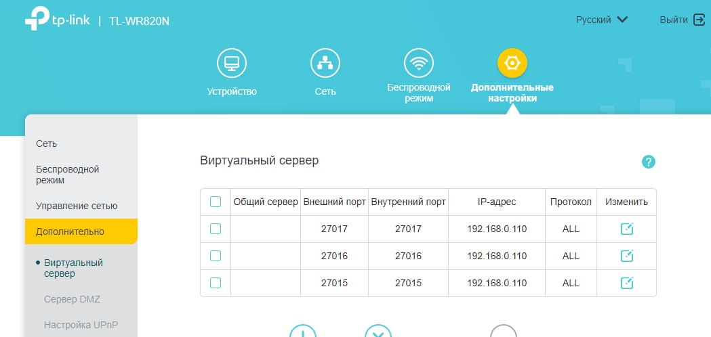The image size is (711, 337).
Task: Click the tp-link logo
Action: (x=58, y=20)
